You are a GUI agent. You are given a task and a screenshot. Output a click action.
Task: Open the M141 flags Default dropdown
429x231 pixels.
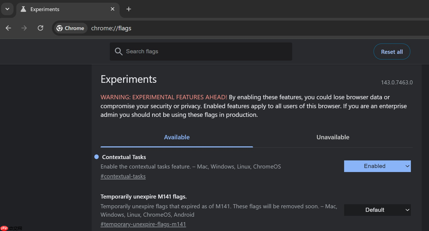coord(377,210)
